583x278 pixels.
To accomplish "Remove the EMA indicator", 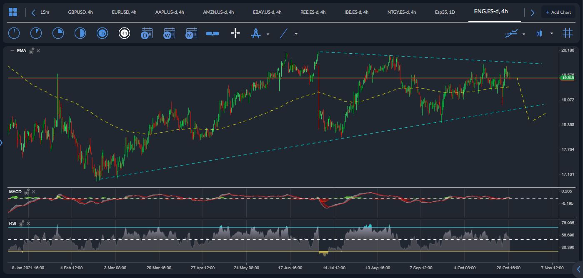I will pos(38,51).
